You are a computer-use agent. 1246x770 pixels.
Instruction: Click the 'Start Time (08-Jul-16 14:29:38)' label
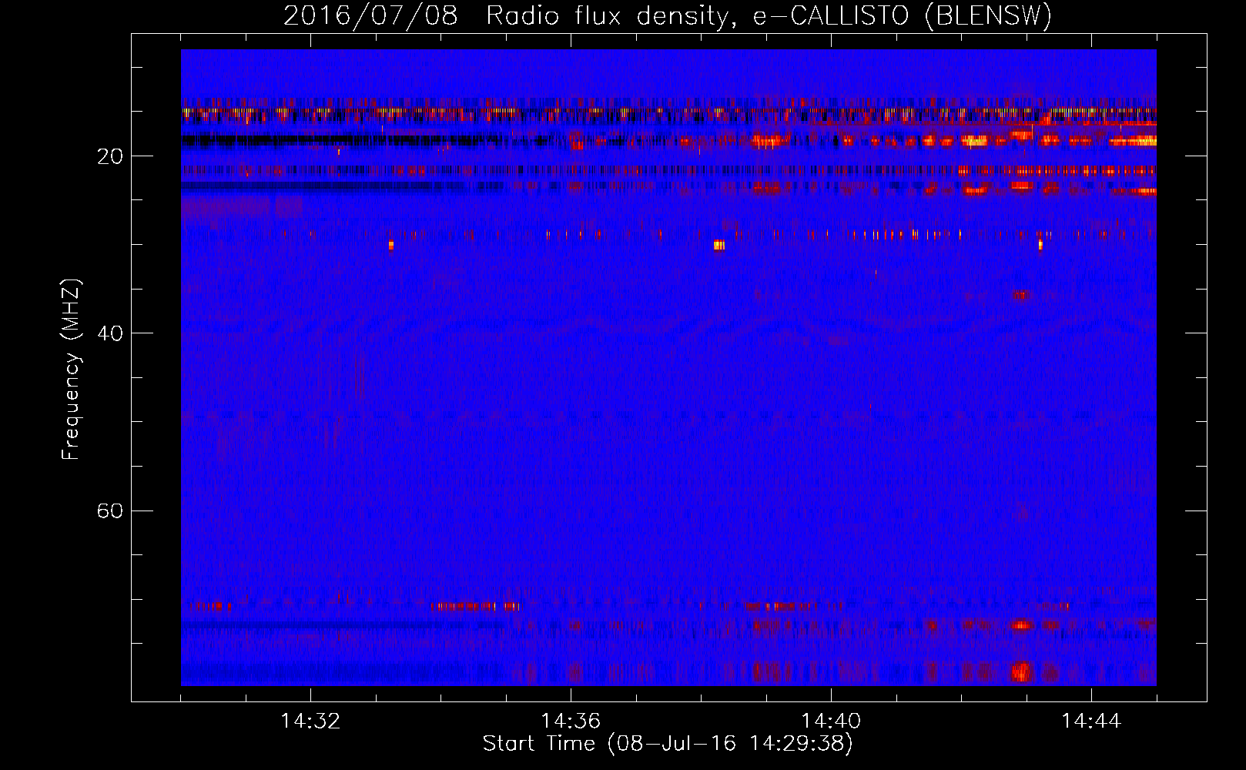pyautogui.click(x=668, y=744)
